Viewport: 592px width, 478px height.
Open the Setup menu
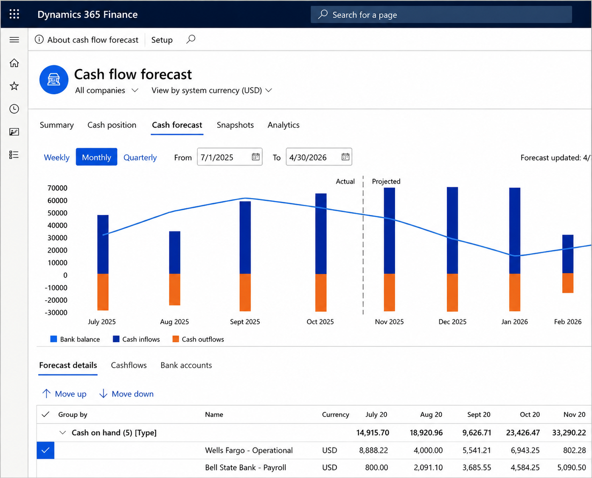pos(162,40)
